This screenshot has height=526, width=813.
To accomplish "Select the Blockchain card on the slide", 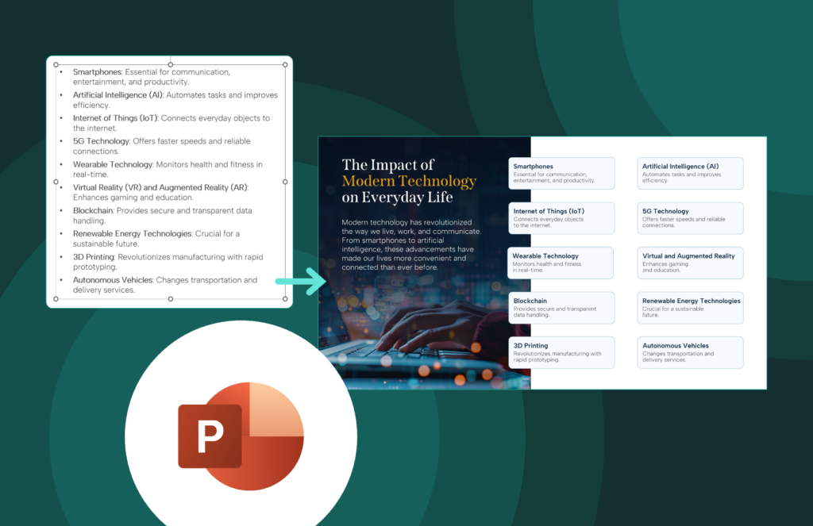I will pyautogui.click(x=561, y=308).
